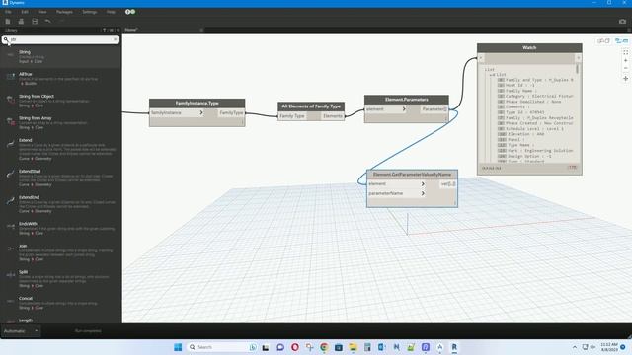Screen dimensions: 632x355
Task: Select the EndsWith search result
Action: point(60,228)
